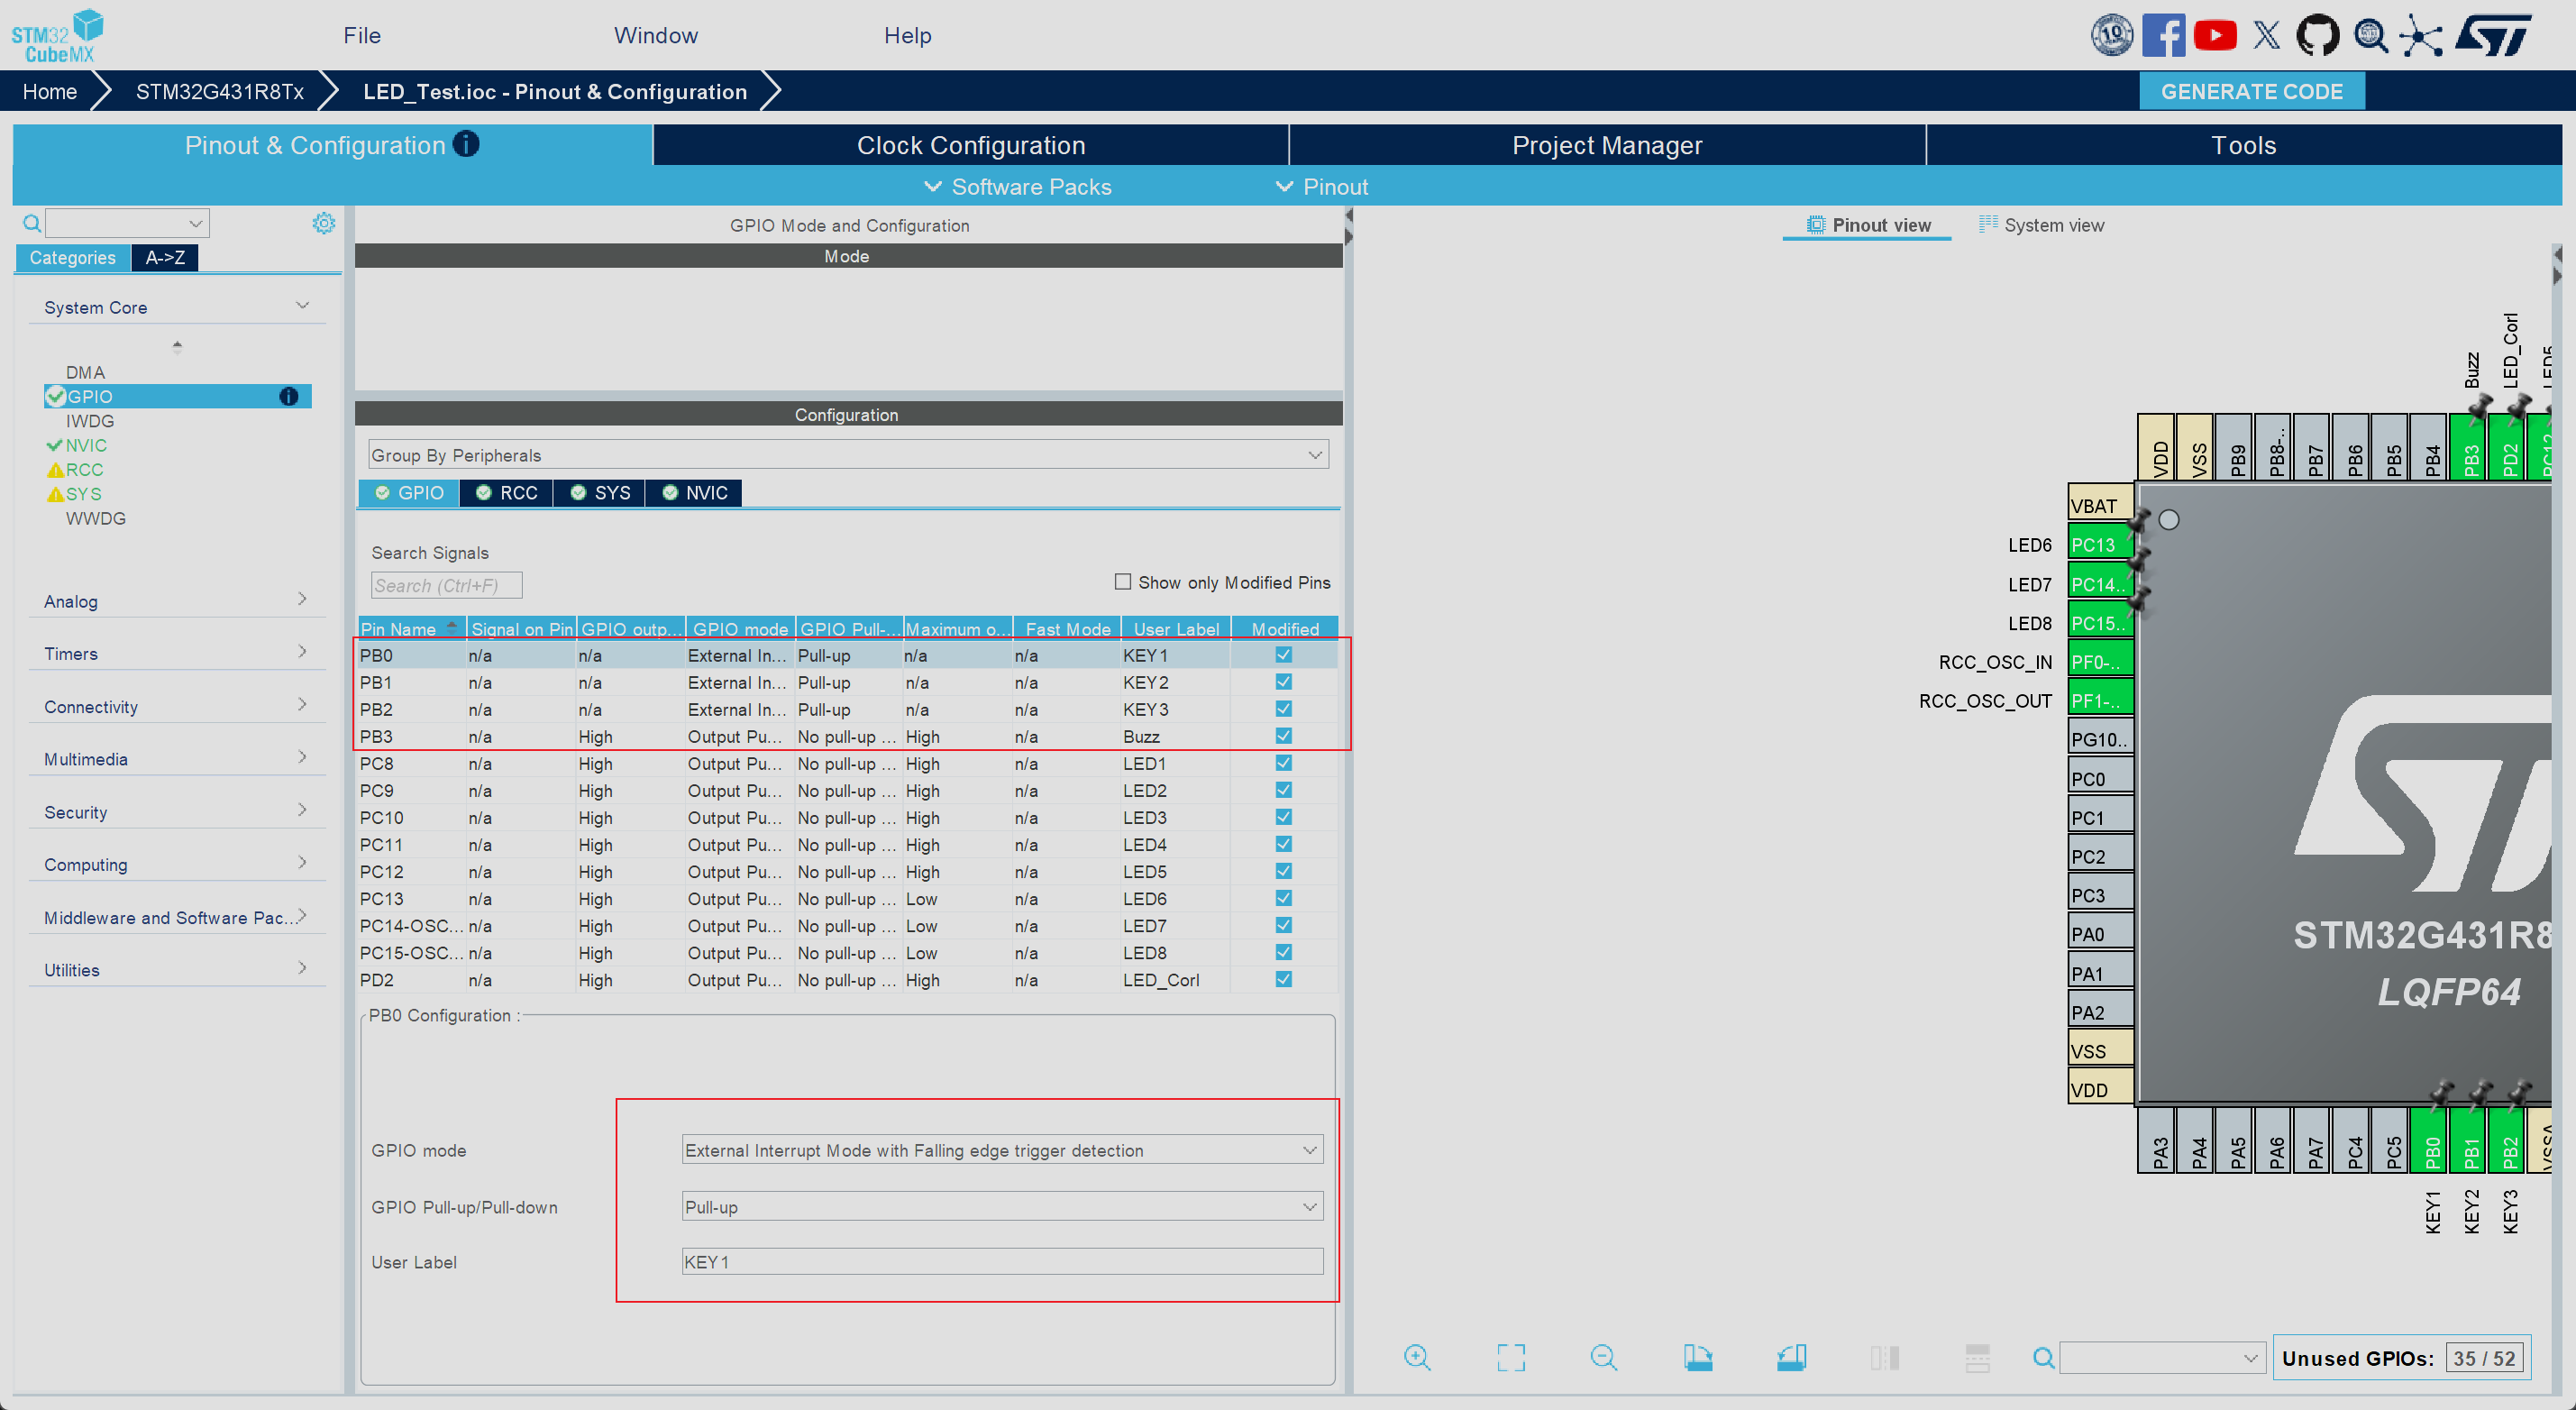The width and height of the screenshot is (2576, 1410).
Task: Click the zoom out icon below pinout
Action: click(1603, 1357)
